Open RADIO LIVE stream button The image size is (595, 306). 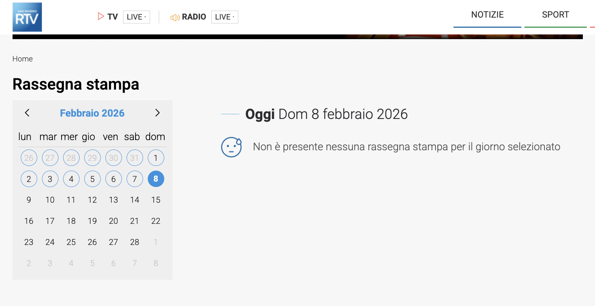pos(225,17)
